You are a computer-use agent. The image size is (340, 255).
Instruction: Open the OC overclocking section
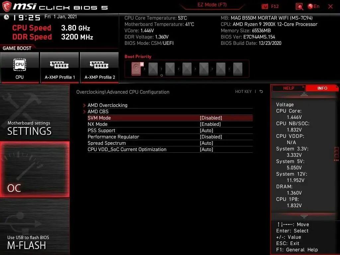[x=35, y=169]
